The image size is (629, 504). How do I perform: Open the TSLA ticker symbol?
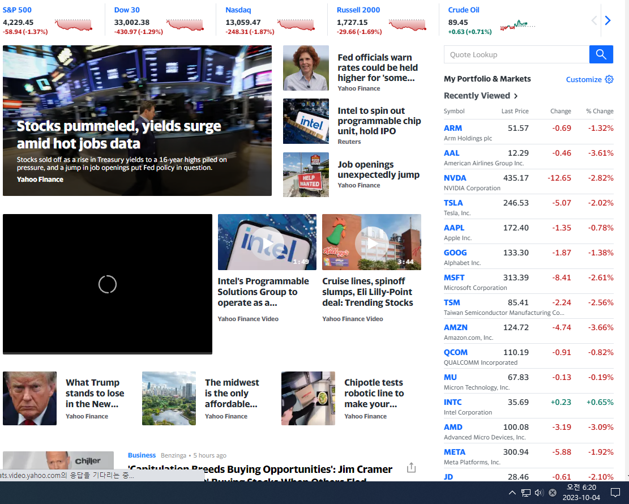[453, 203]
